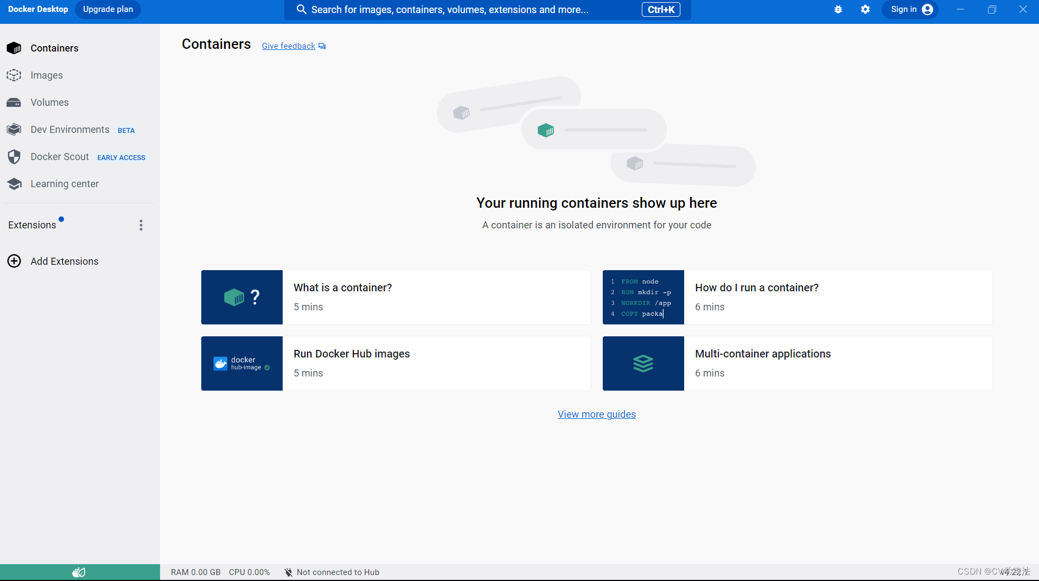
Task: Select the Images menu item
Action: [47, 75]
